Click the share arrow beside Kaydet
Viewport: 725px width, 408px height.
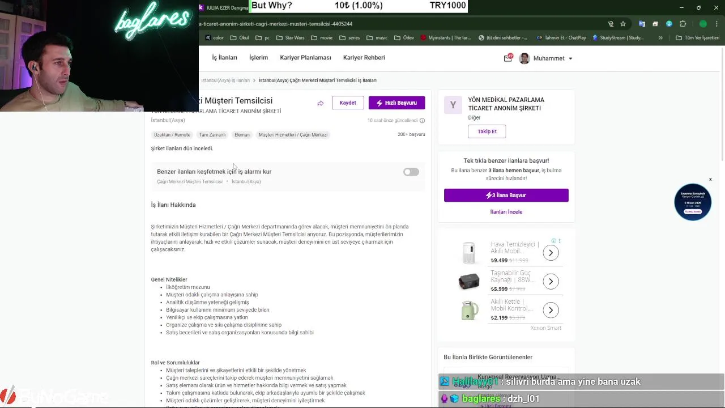[321, 103]
